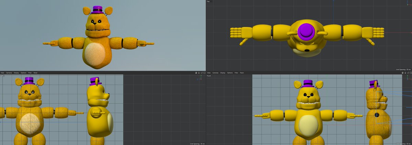Click rotate-camera icon in Front viewport

click(408, 73)
